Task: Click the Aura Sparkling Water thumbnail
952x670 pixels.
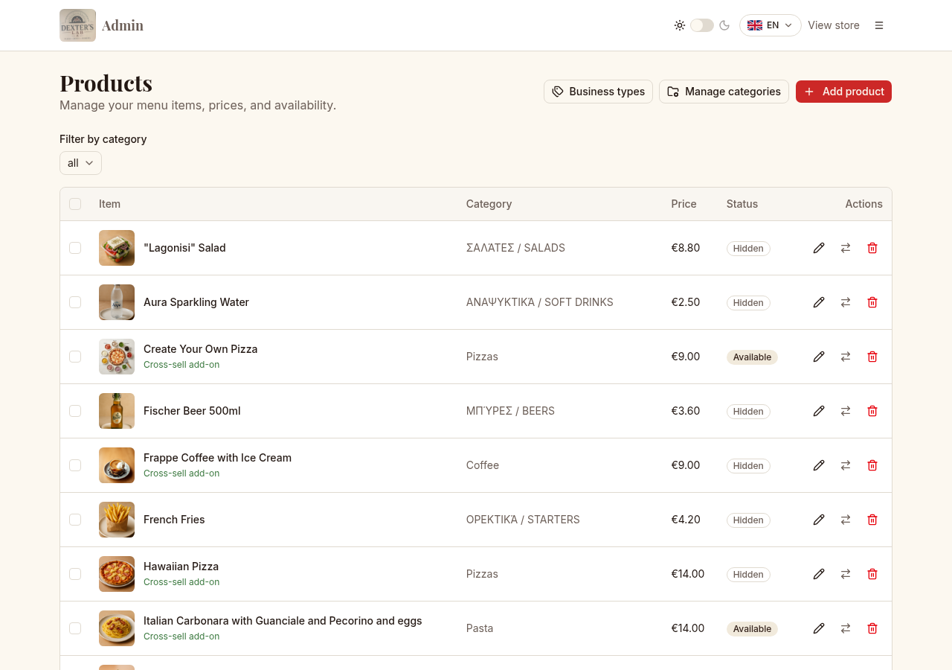Action: [x=117, y=302]
